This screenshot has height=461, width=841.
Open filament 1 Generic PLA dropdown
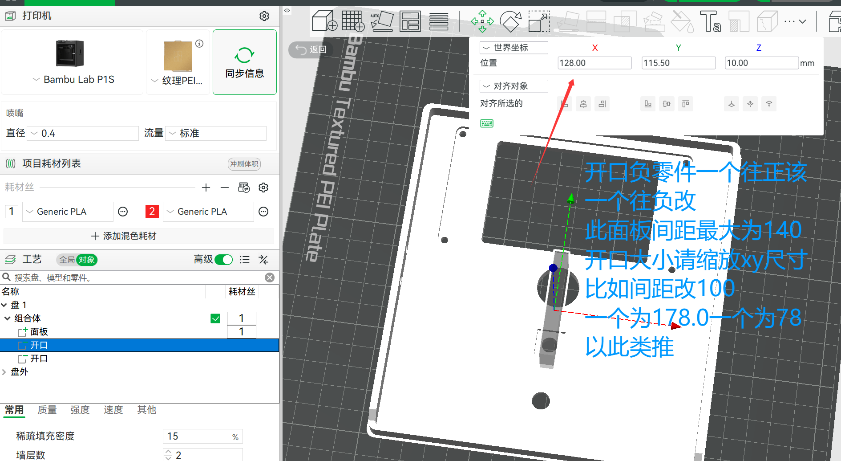(x=68, y=212)
